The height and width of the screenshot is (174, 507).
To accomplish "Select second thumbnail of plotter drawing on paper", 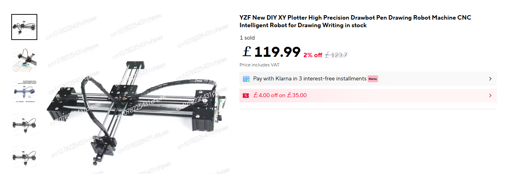I will pyautogui.click(x=24, y=60).
